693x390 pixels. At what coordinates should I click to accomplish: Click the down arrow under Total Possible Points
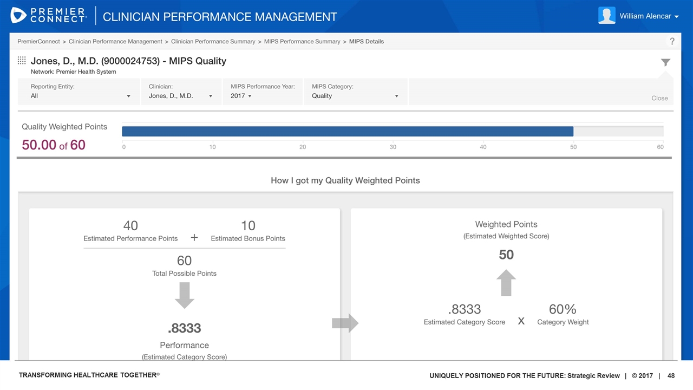click(x=184, y=296)
